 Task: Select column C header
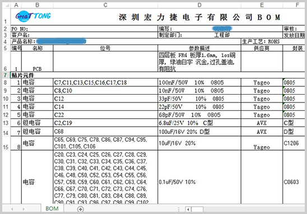(x=105, y=5)
